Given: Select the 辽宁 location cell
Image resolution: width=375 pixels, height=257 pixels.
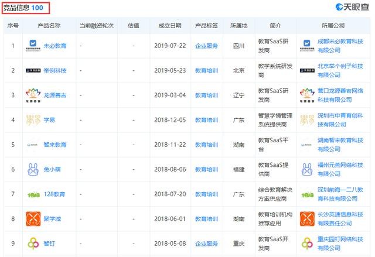Looking at the screenshot, I should coord(238,95).
